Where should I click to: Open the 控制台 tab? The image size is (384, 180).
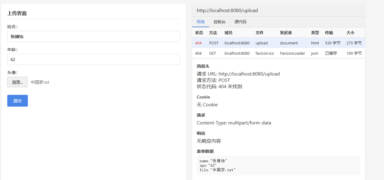tap(219, 22)
